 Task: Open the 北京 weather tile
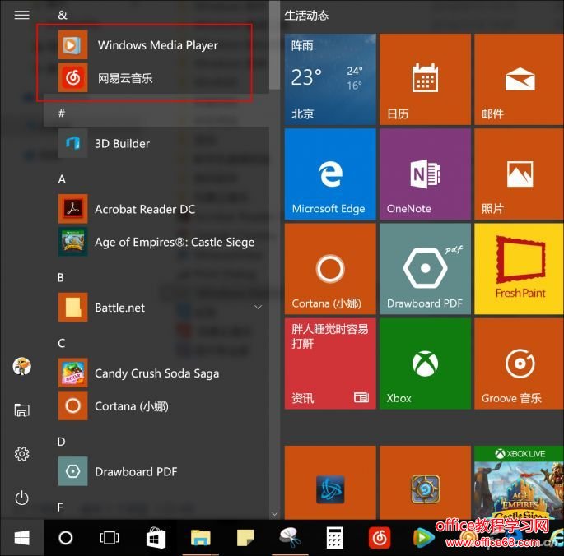coord(330,79)
